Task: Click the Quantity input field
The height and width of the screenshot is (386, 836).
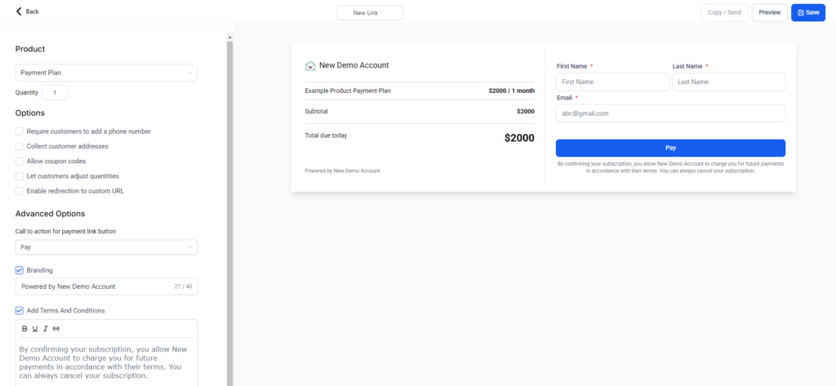Action: click(x=55, y=92)
